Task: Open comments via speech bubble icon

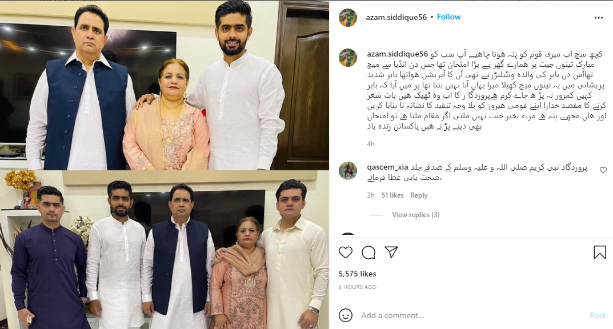Action: coord(368,252)
